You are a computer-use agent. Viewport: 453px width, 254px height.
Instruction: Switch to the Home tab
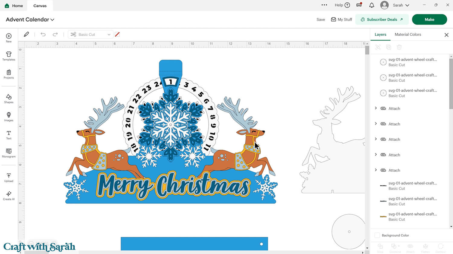pyautogui.click(x=14, y=5)
